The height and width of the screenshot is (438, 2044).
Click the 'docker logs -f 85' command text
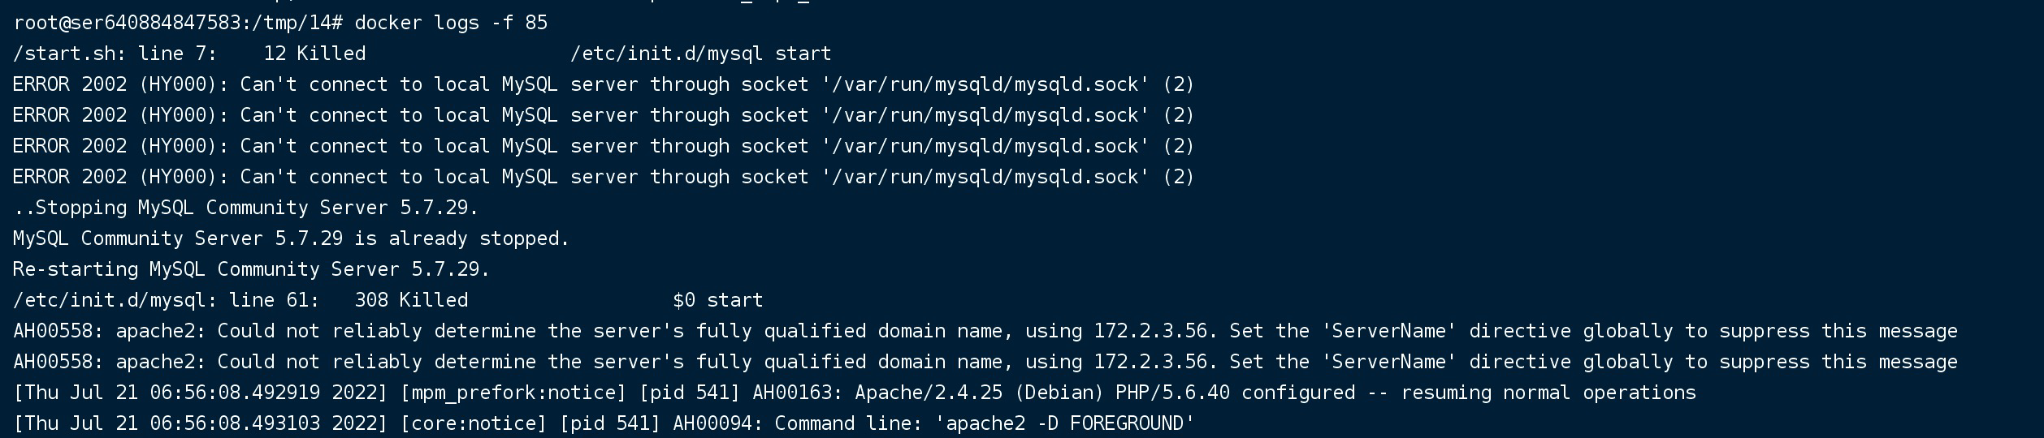[x=451, y=23]
